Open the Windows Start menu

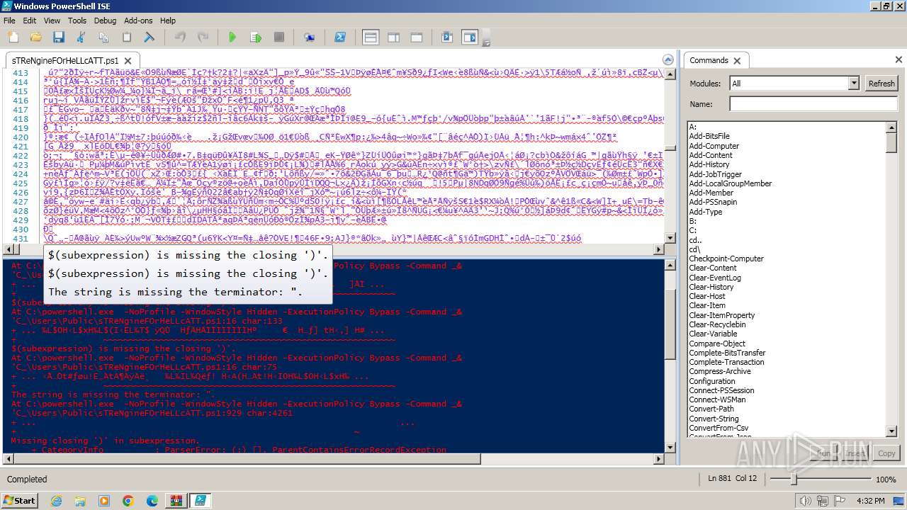coord(19,500)
